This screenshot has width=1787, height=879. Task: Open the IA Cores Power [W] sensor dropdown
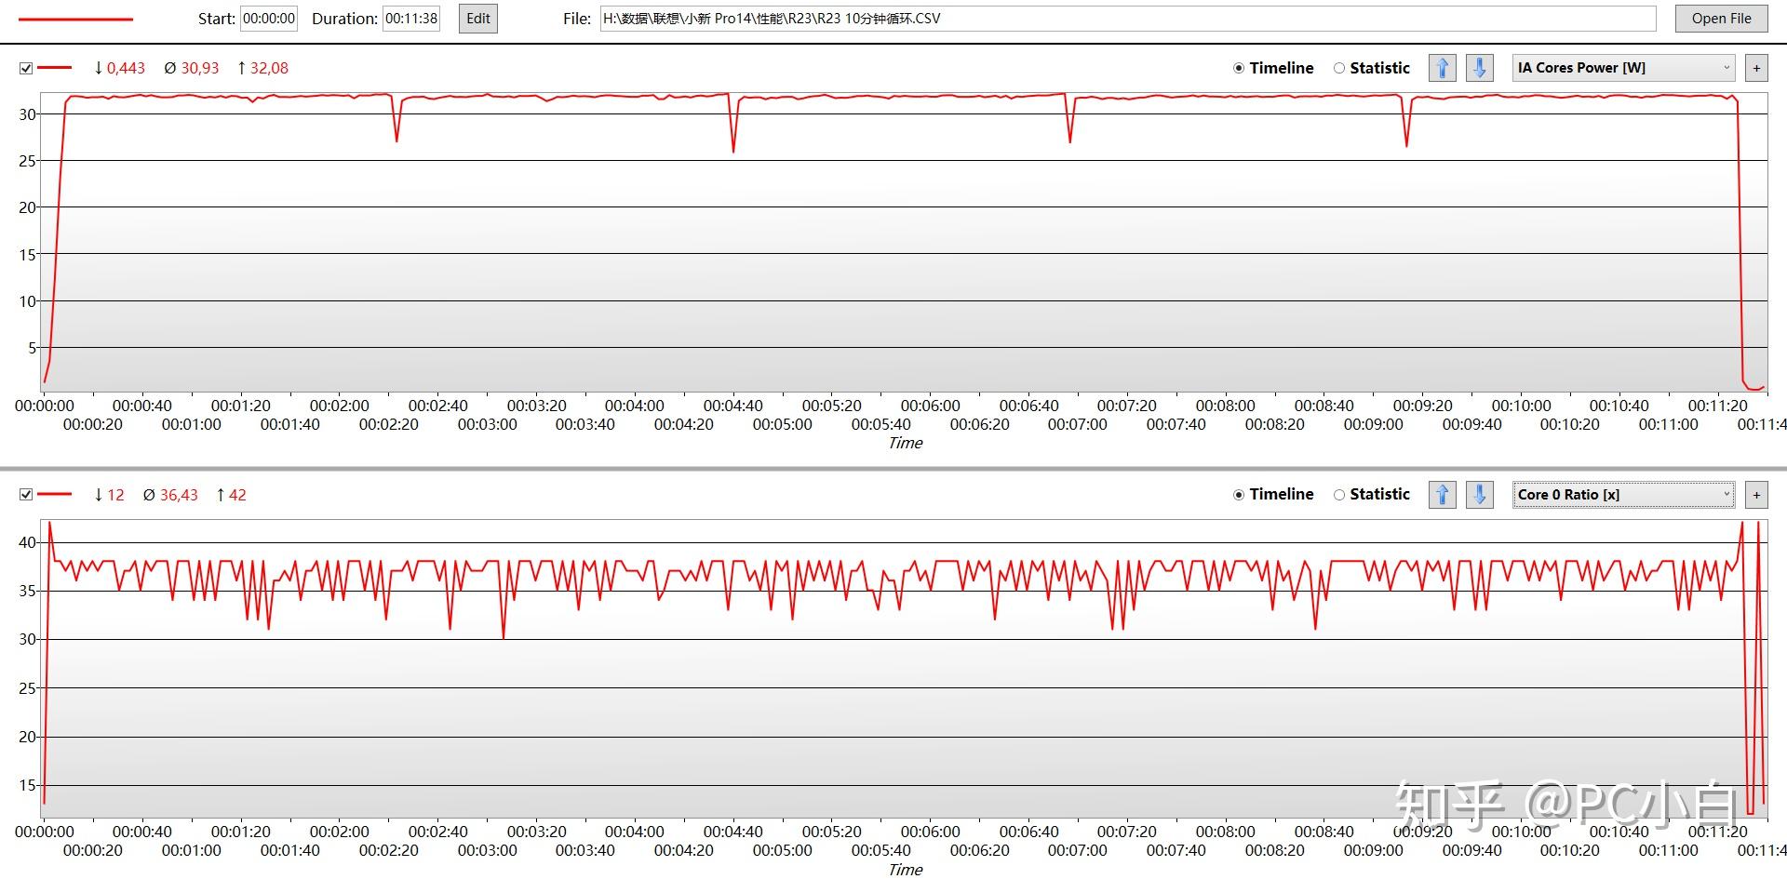pos(1624,68)
